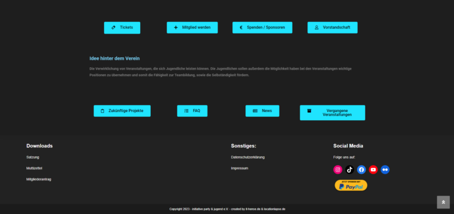
Task: Click the clipboard icon beside Zukünftige Projekte
Action: click(x=102, y=111)
